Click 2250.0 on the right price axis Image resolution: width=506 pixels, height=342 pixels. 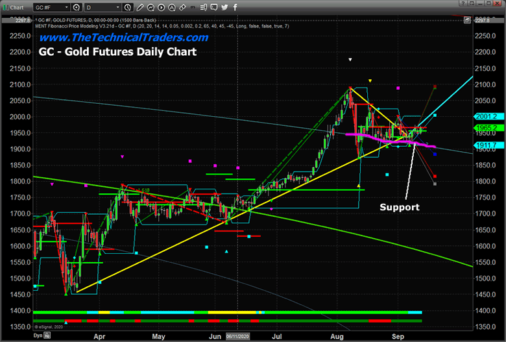click(485, 36)
